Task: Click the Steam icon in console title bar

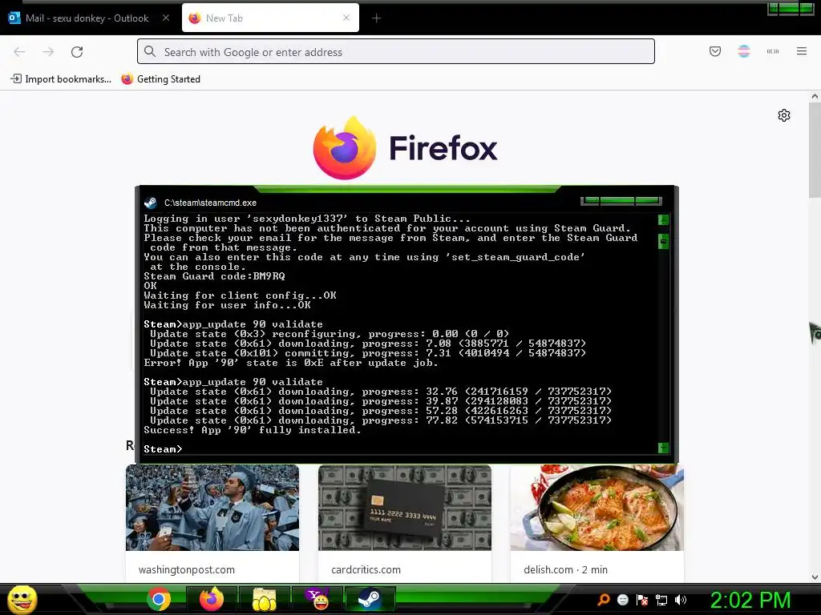Action: [151, 203]
